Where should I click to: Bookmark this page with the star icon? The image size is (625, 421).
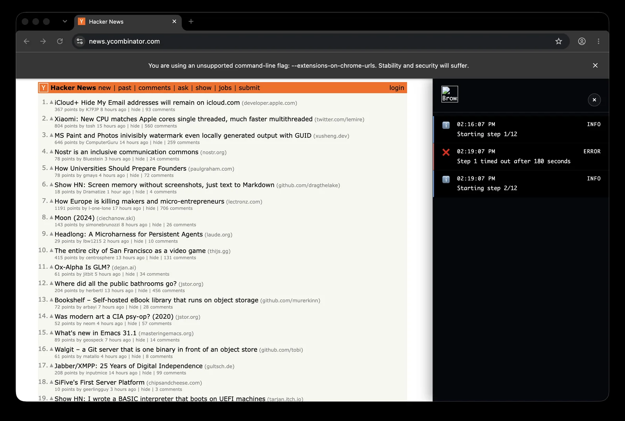coord(559,41)
